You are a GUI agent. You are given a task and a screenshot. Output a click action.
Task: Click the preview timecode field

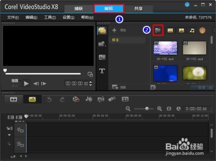77,84
